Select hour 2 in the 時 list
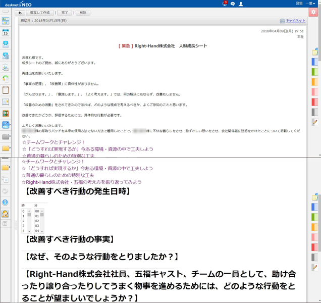 coord(24,221)
